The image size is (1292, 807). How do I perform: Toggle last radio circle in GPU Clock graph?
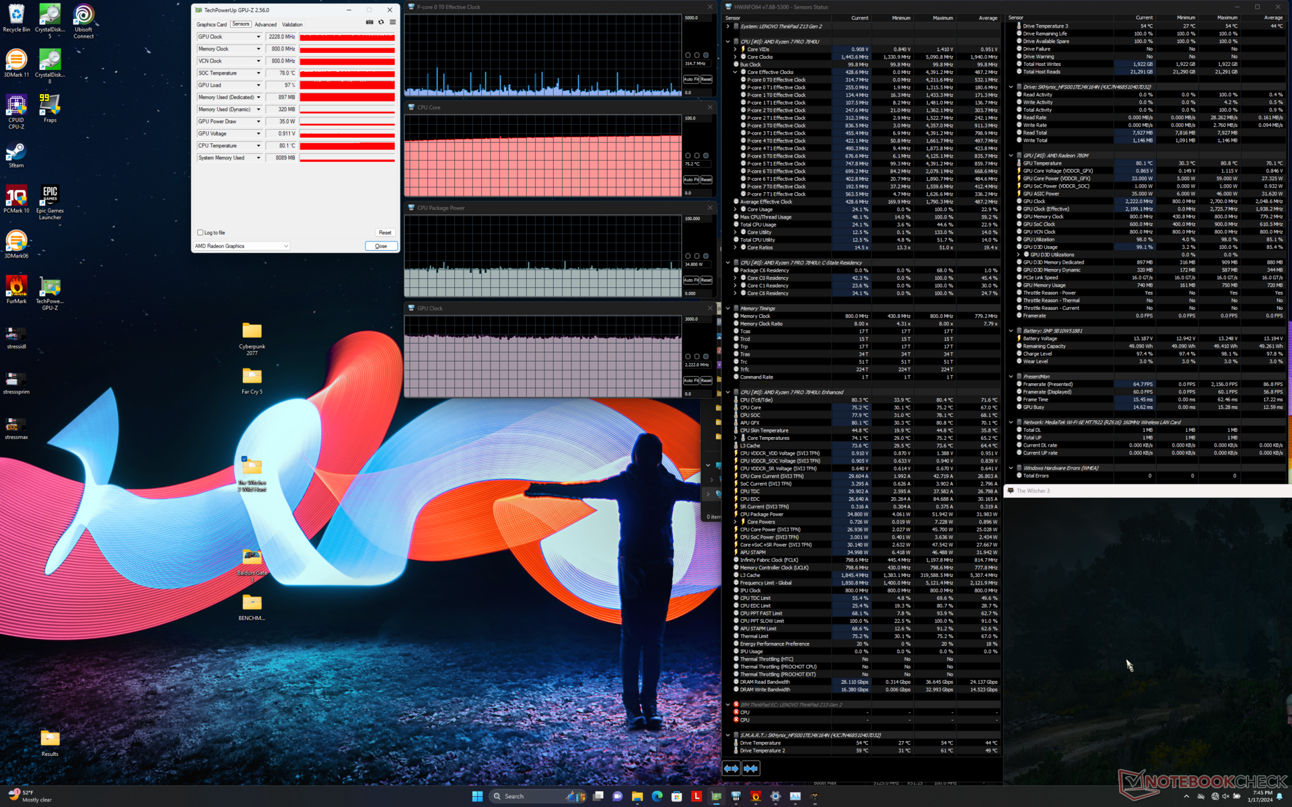(x=706, y=356)
